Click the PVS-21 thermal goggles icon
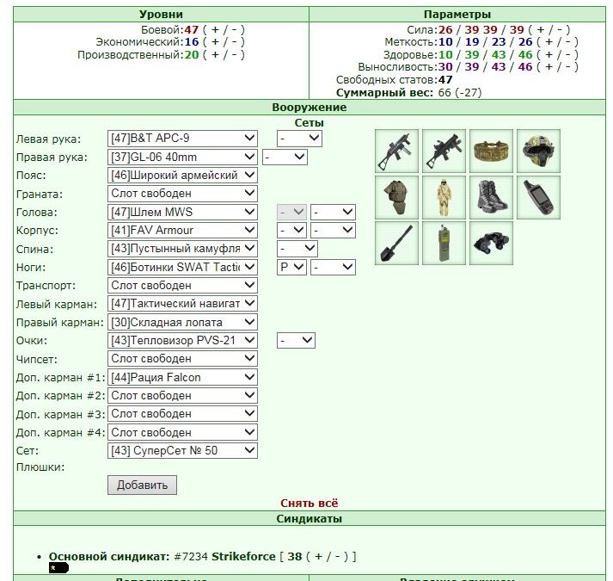 click(x=491, y=243)
